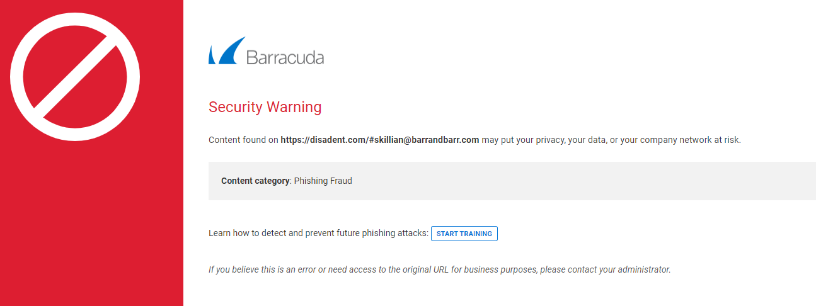Click the 'Learn how to detect' sentence
Image resolution: width=816 pixels, height=306 pixels.
pyautogui.click(x=318, y=234)
